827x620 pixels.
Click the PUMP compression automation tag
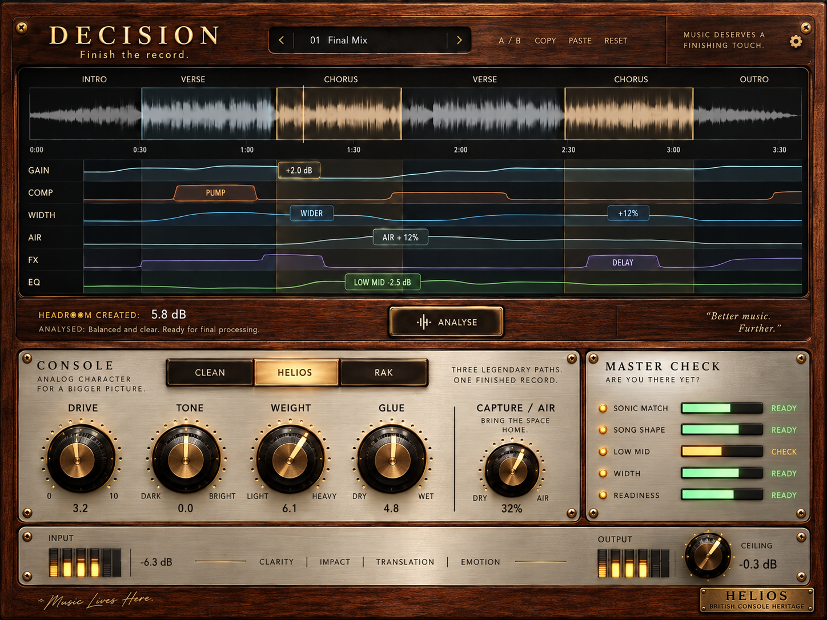pos(215,193)
